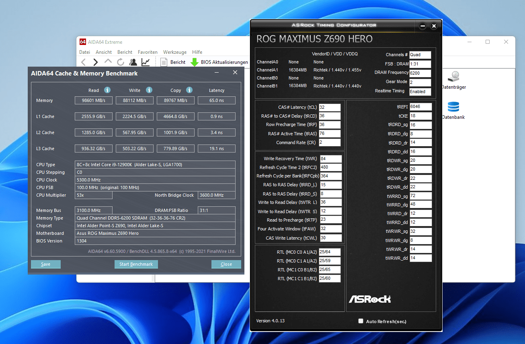
Task: Open the Favoriten menu
Action: (x=148, y=52)
